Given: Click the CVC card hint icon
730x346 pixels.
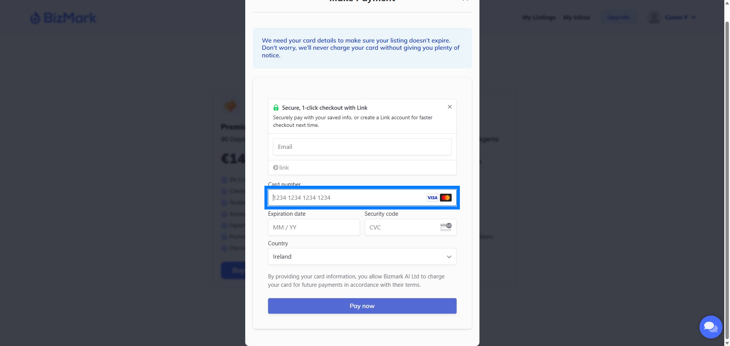Looking at the screenshot, I should pos(446,227).
